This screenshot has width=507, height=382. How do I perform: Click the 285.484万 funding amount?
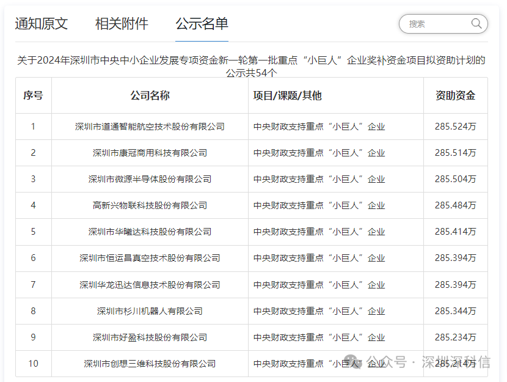[x=455, y=205]
